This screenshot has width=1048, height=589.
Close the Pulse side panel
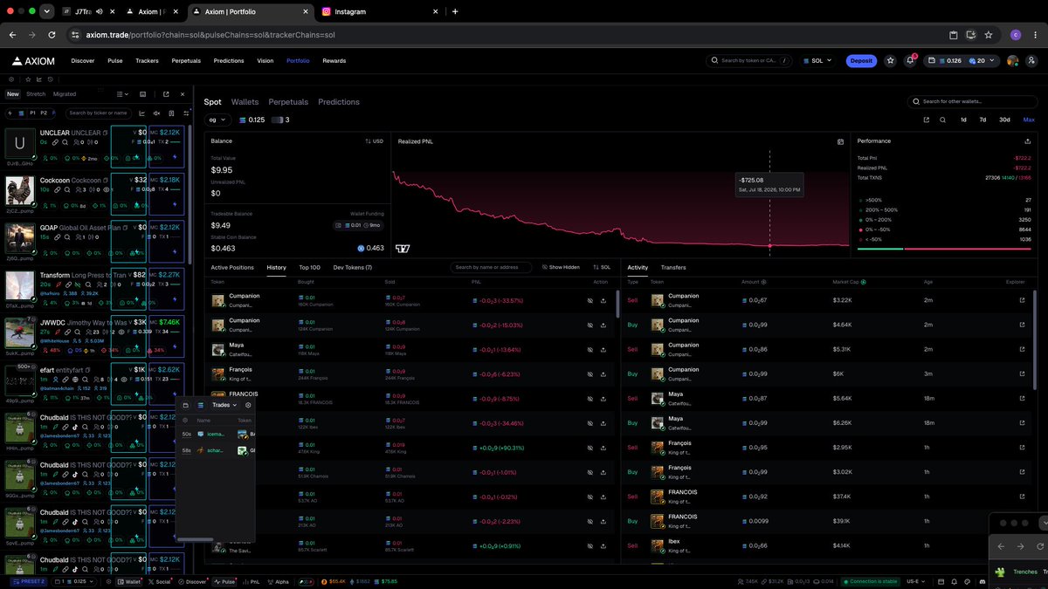click(183, 94)
